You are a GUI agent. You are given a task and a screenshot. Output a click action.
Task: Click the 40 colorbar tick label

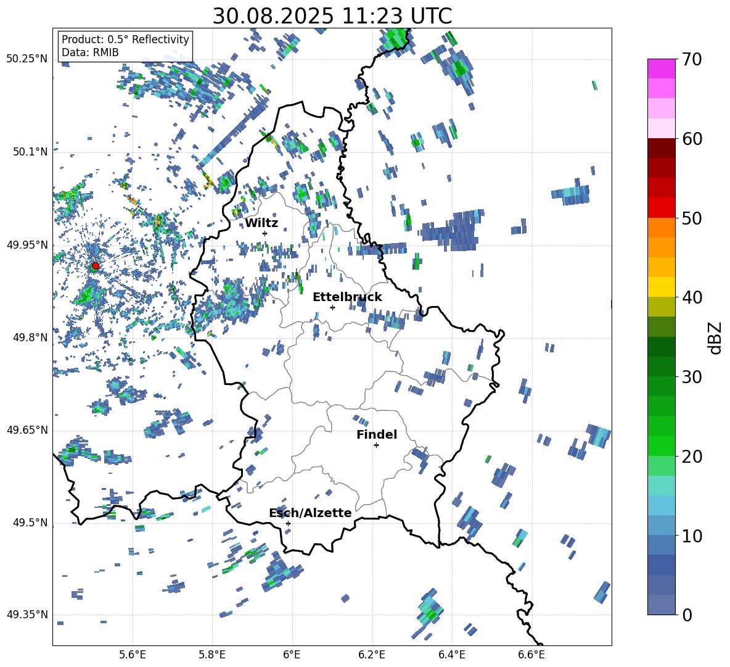tap(692, 297)
